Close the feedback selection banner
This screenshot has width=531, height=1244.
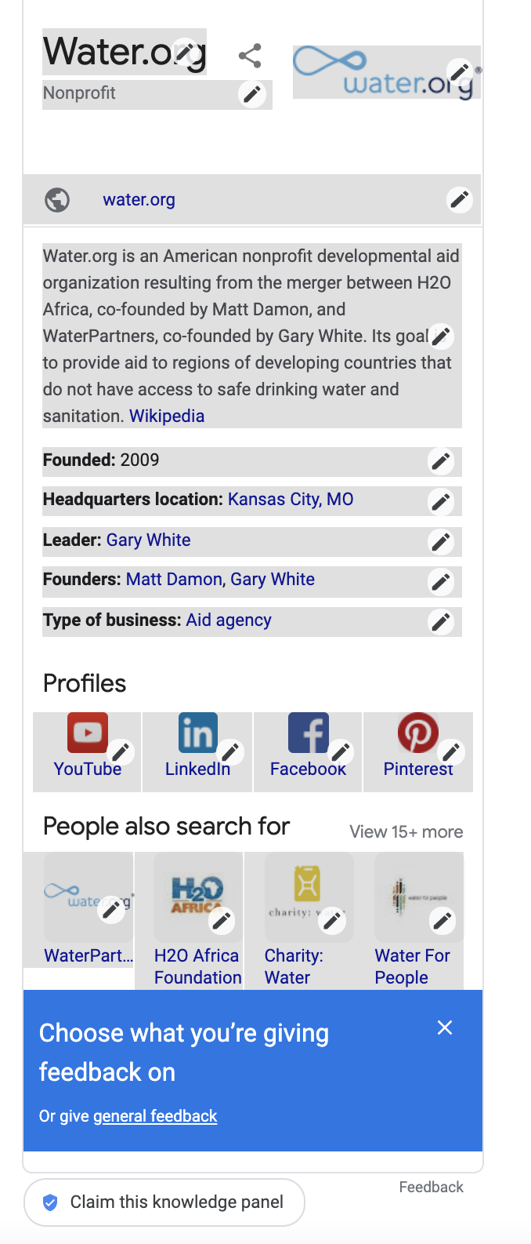(x=445, y=1028)
